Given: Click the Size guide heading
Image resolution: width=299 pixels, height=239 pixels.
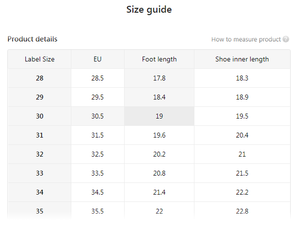Looking at the screenshot, I should [149, 9].
